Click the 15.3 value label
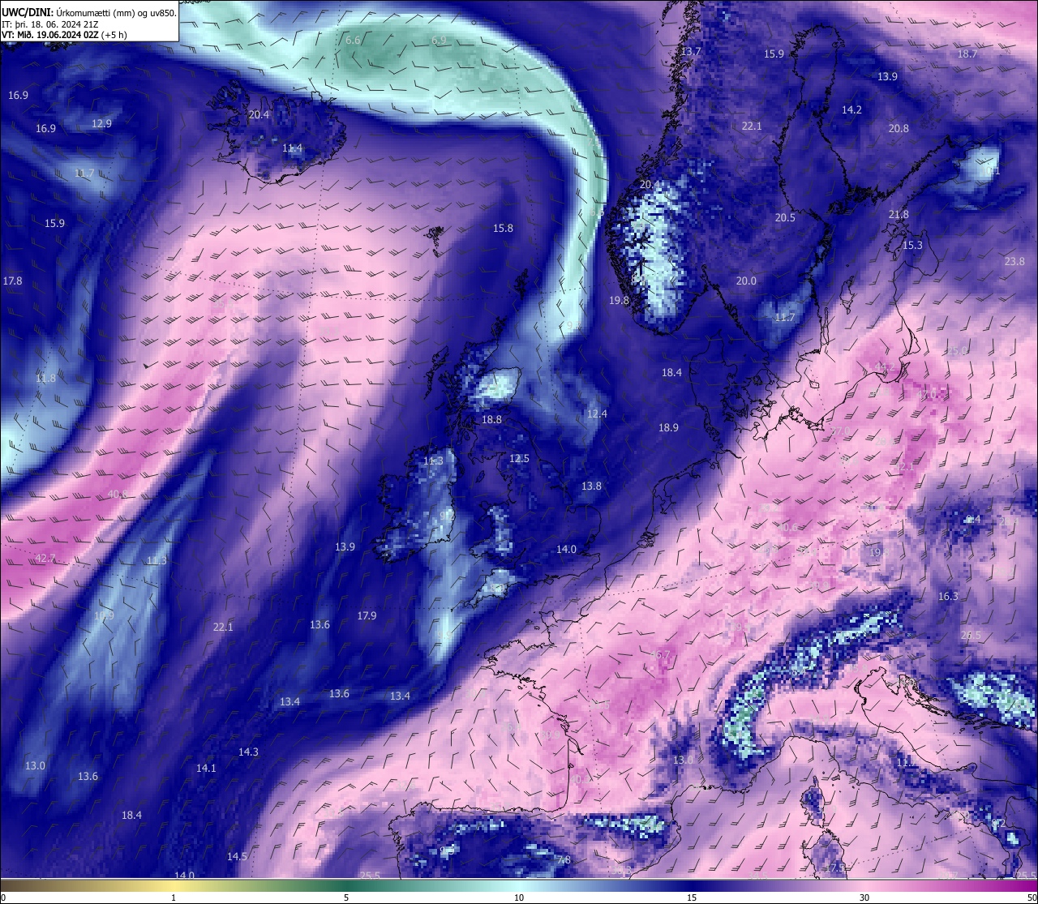 [x=912, y=246]
